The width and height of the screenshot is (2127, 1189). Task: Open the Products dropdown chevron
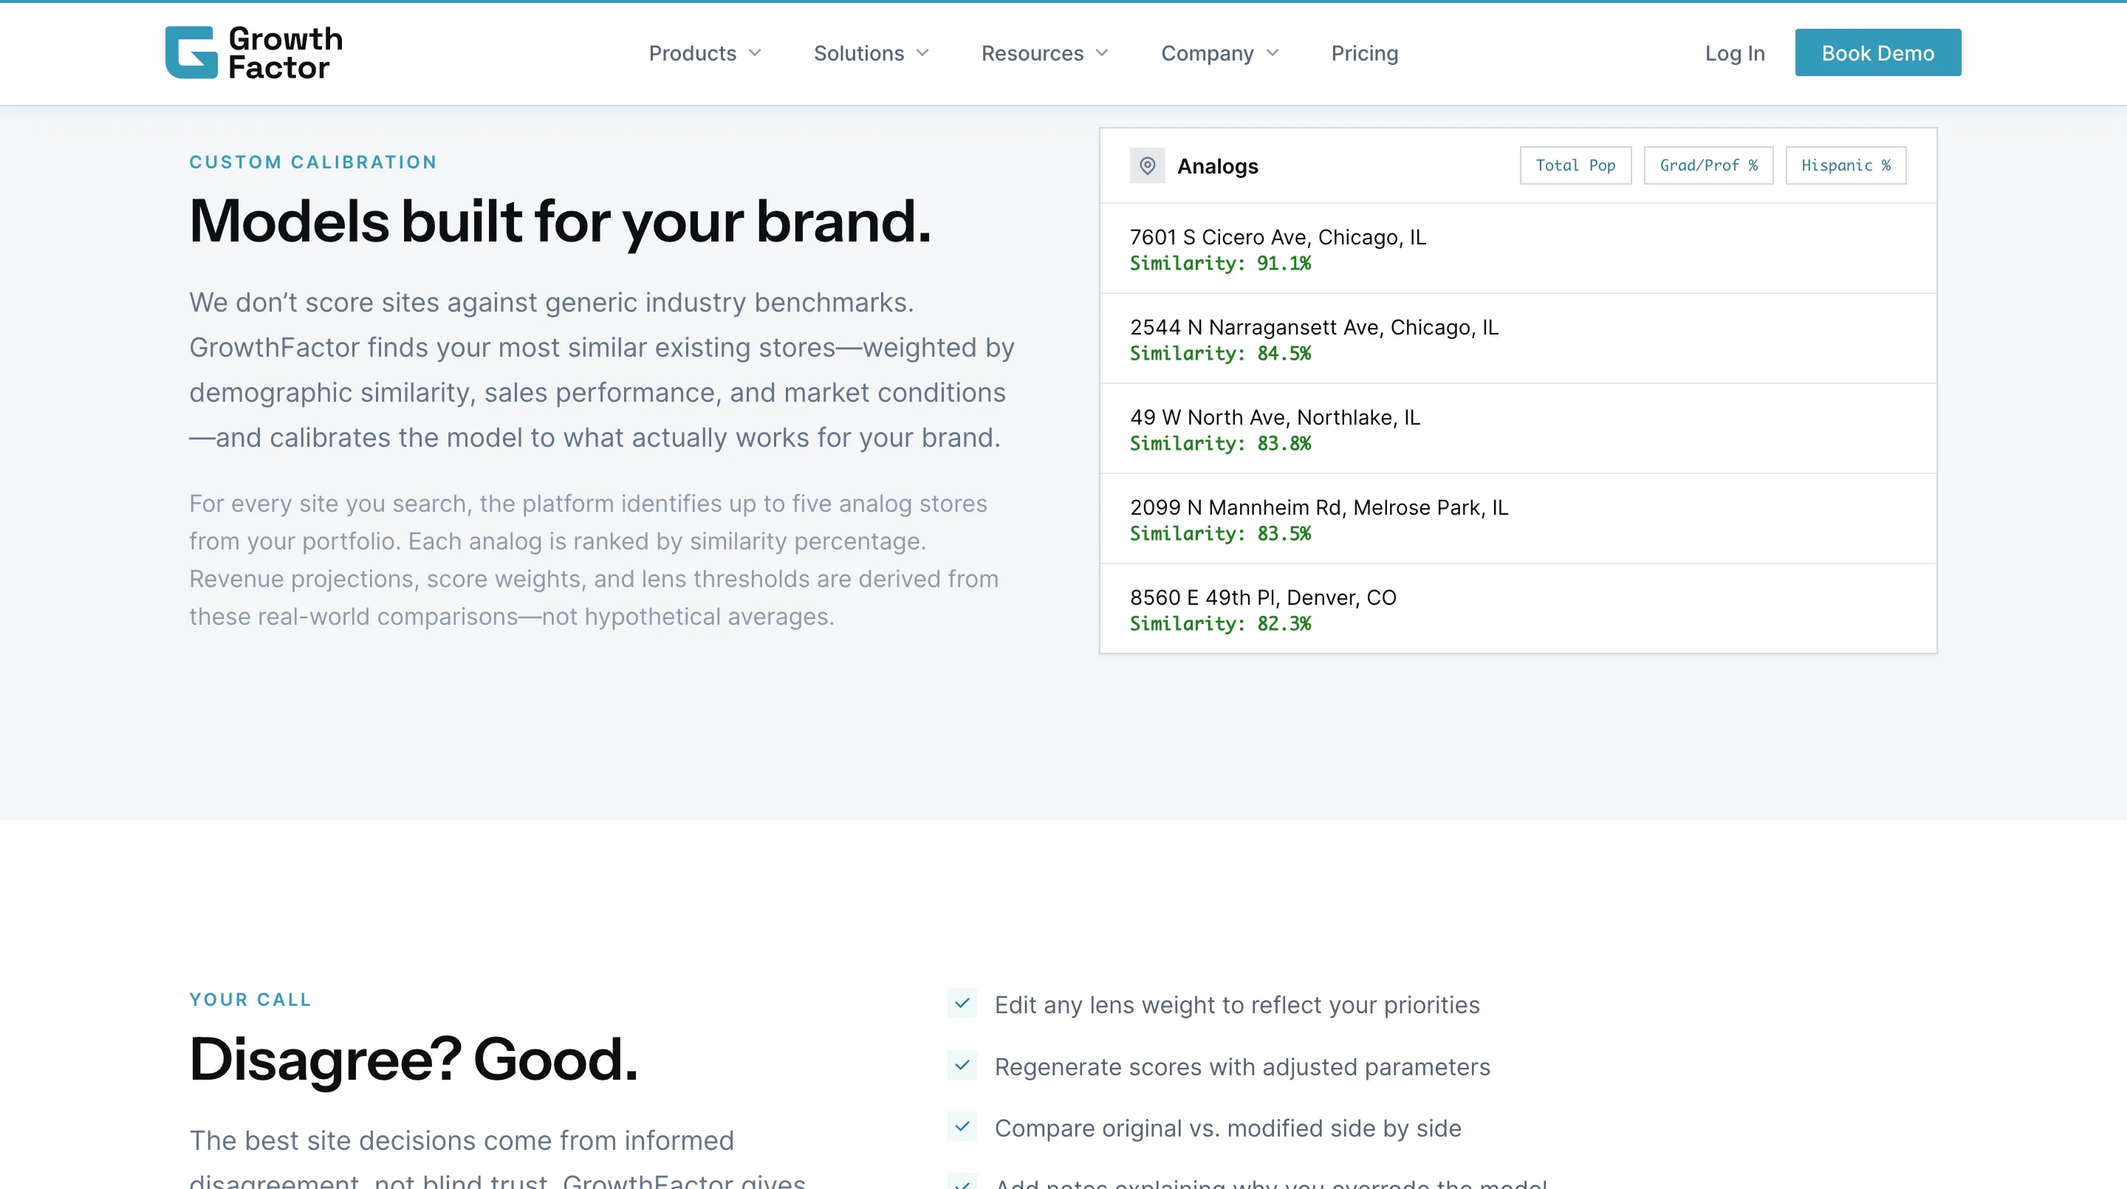(756, 53)
